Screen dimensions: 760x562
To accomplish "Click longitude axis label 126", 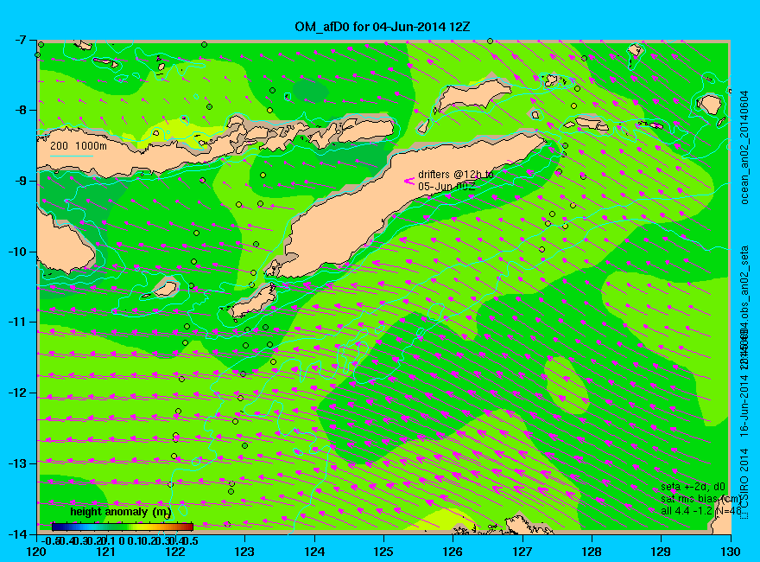I will coord(453,552).
